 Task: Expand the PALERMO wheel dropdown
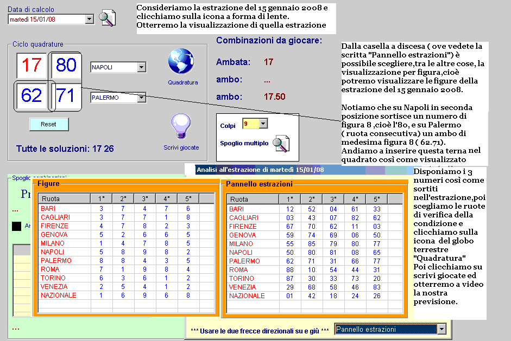tap(141, 98)
